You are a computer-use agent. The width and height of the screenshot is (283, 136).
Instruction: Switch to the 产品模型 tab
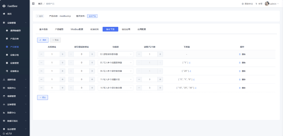point(59,29)
